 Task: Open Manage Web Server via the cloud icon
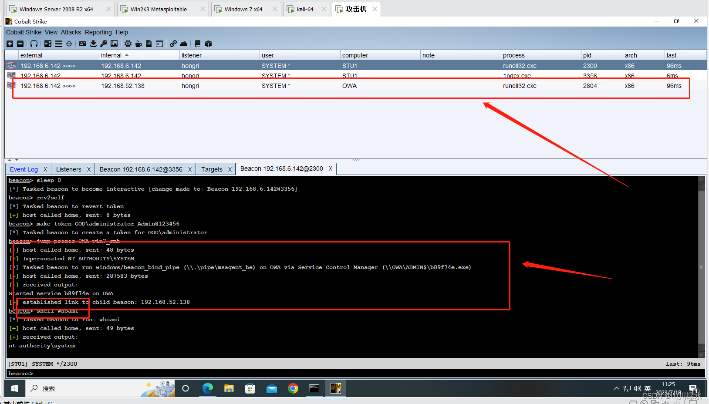coord(184,44)
